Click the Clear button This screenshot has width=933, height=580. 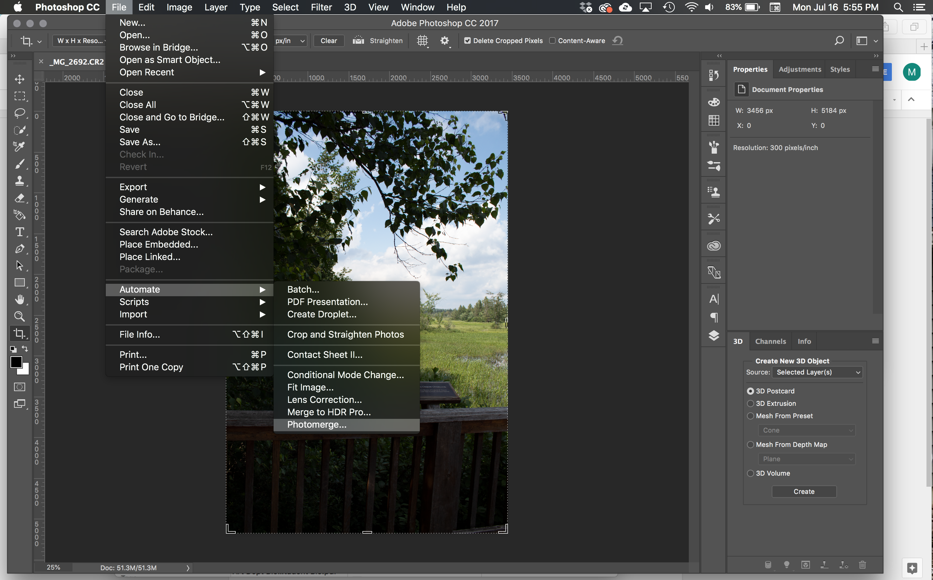point(328,41)
